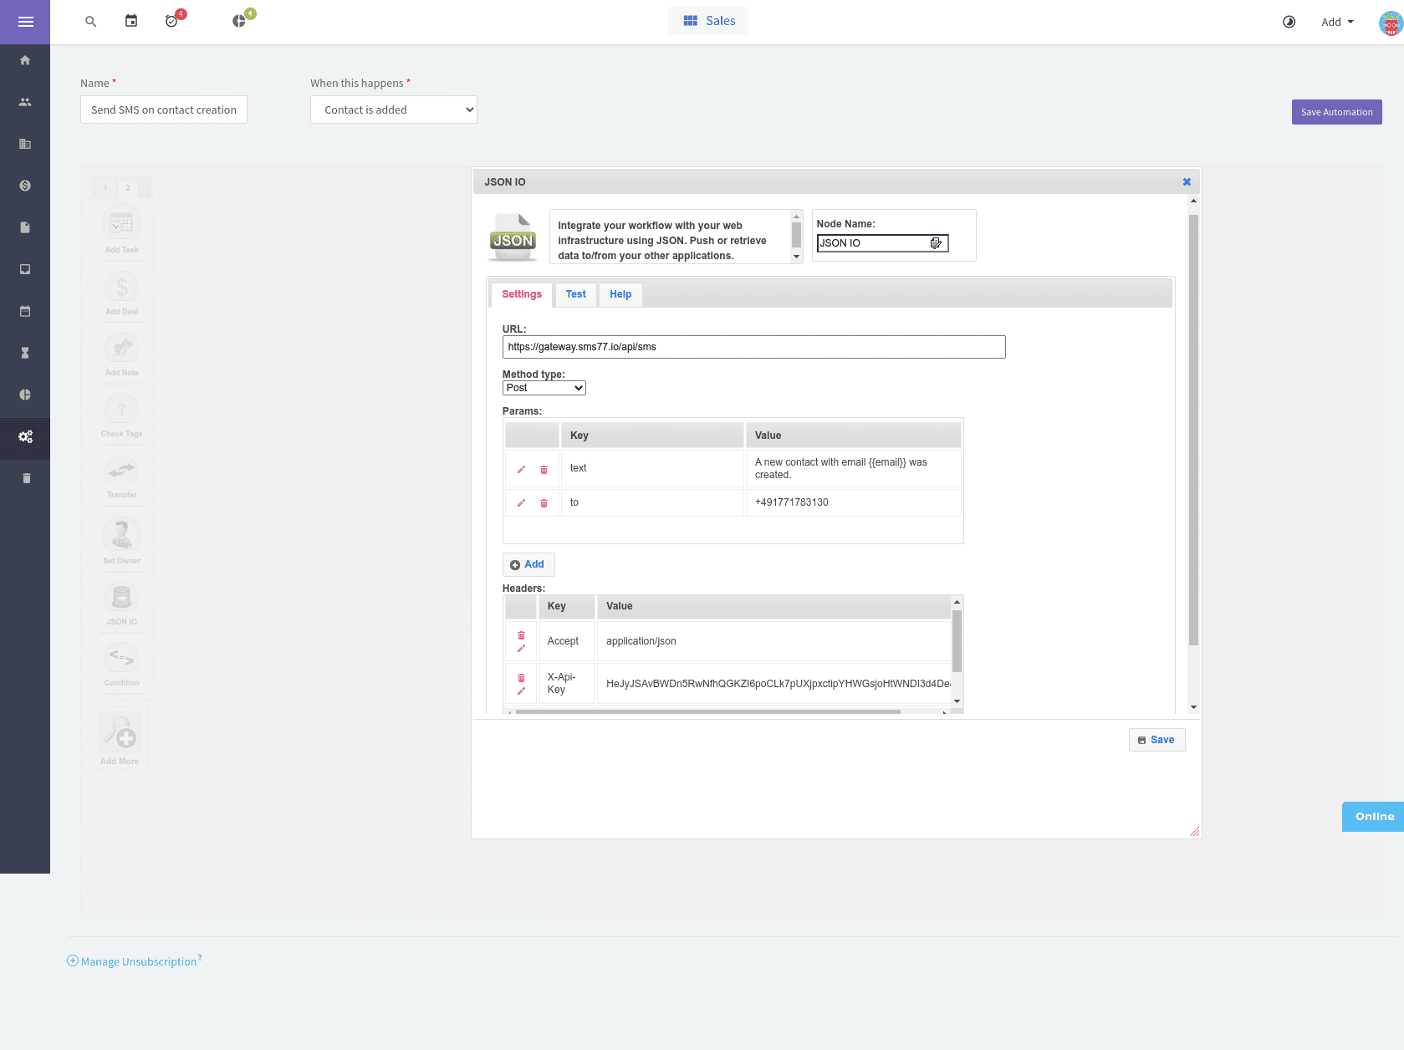Screen dimensions: 1404x1050
Task: Open the calendar icon in top bar
Action: click(x=131, y=22)
